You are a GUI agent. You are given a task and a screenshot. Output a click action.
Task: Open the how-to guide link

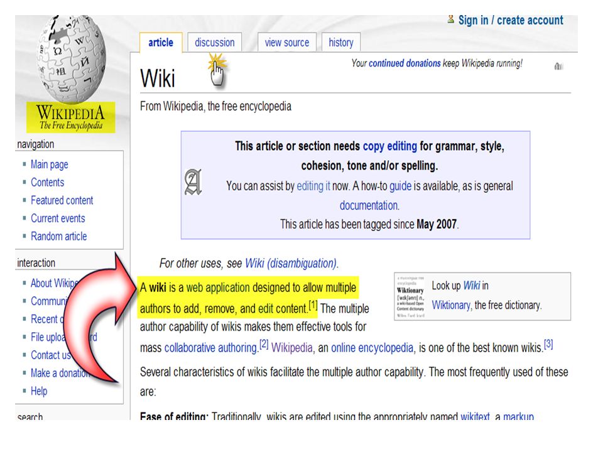tap(400, 186)
